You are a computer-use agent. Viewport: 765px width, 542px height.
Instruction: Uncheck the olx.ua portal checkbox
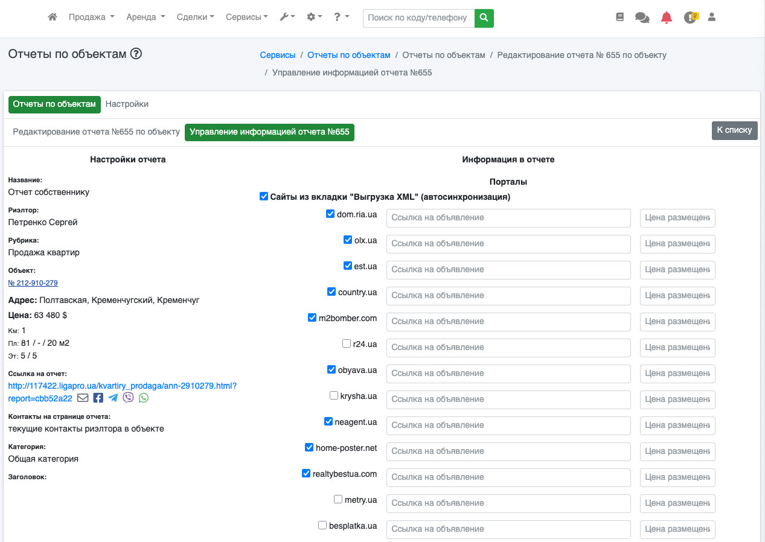tap(348, 240)
